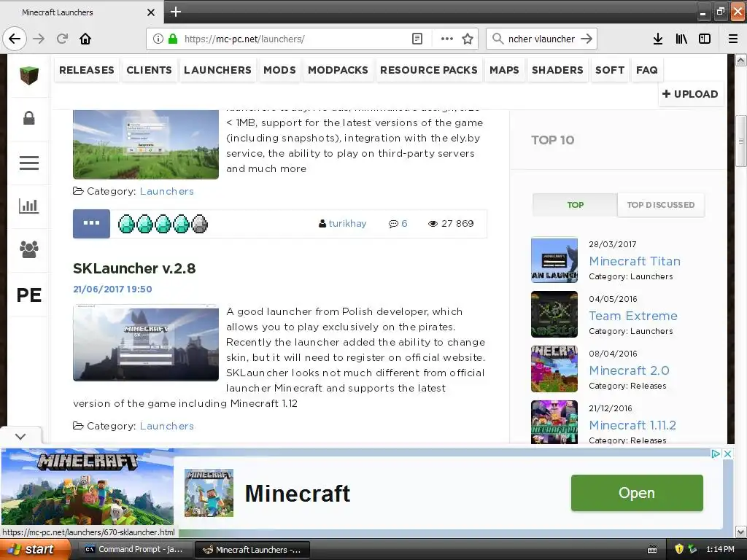747x560 pixels.
Task: Select the Minecraft Launchers browser tab
Action: (x=82, y=12)
